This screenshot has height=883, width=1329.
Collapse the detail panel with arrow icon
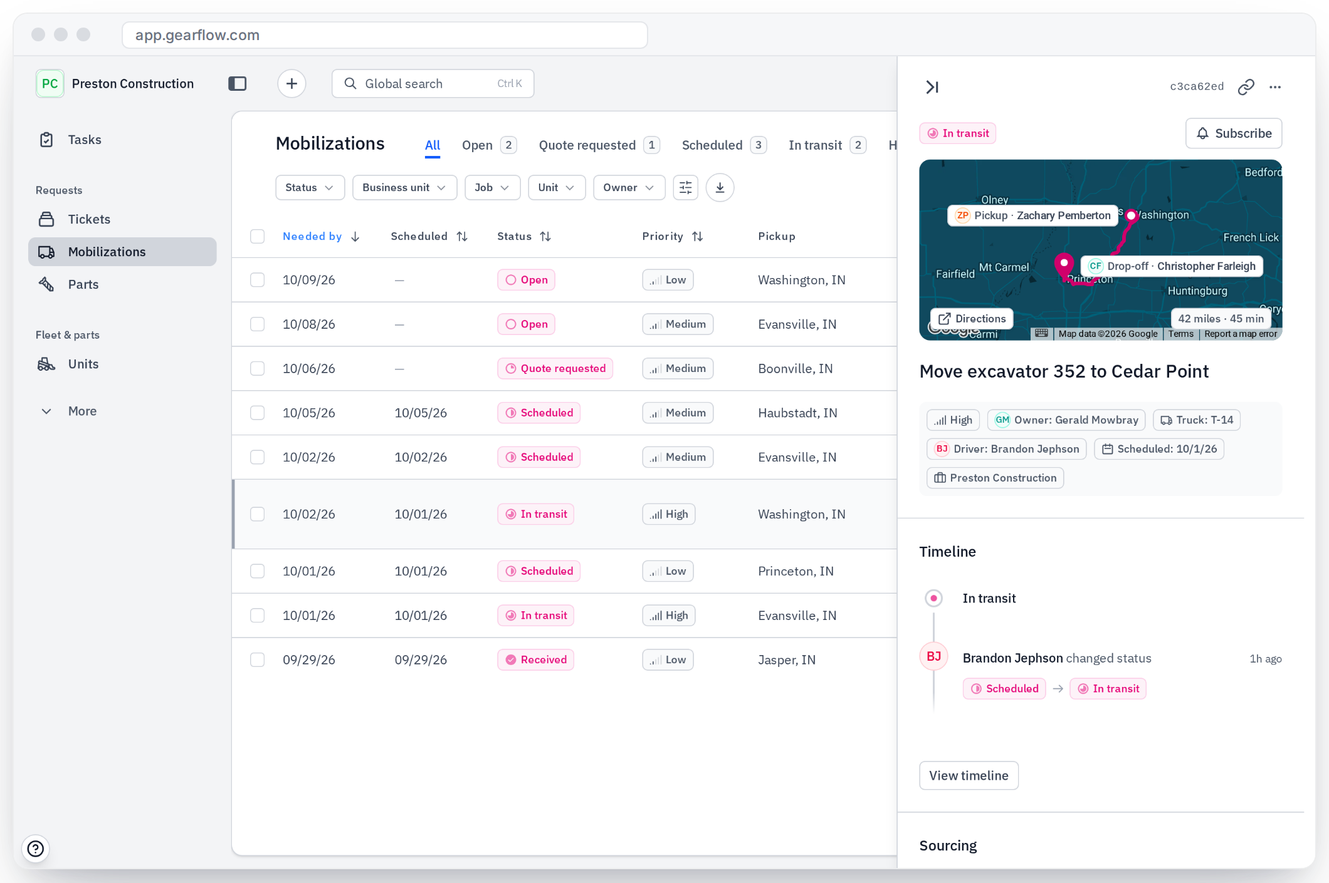(x=932, y=86)
